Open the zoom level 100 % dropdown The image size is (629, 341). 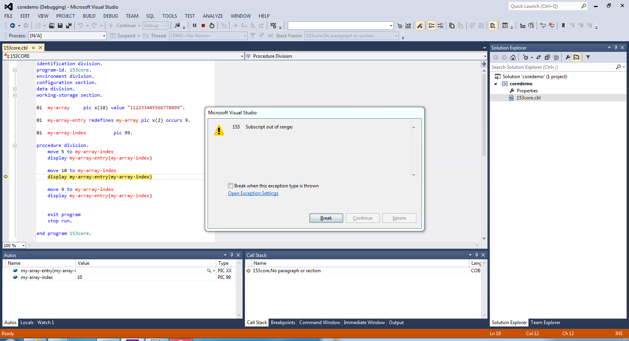coord(24,246)
